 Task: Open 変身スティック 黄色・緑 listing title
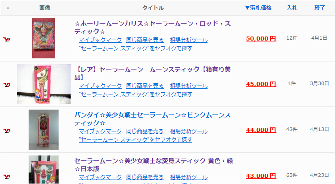tap(153, 165)
